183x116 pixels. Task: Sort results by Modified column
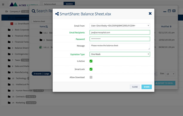166,27
